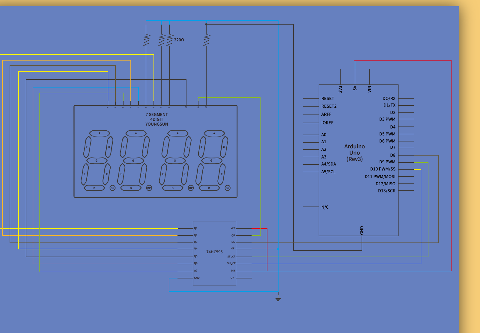
Task: Click the D8 pin label
Action: tap(393, 155)
